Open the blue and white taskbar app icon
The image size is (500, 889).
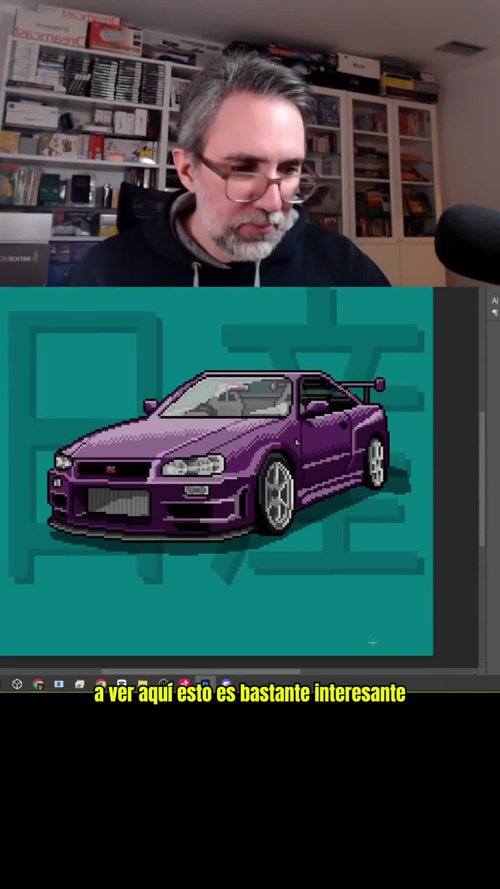59,684
